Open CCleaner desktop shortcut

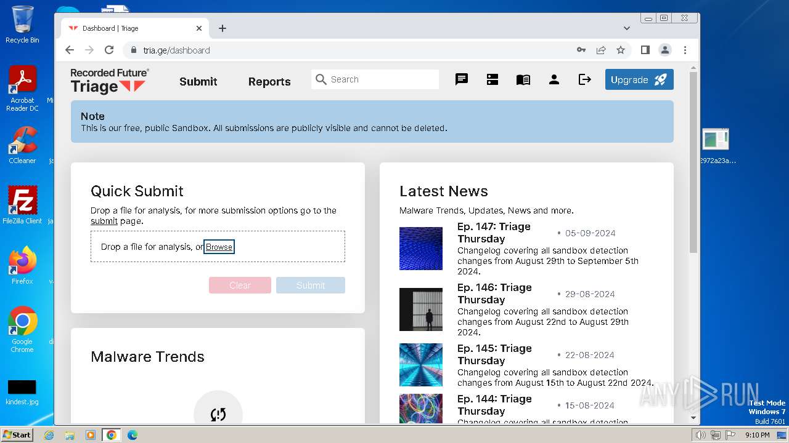(x=22, y=145)
